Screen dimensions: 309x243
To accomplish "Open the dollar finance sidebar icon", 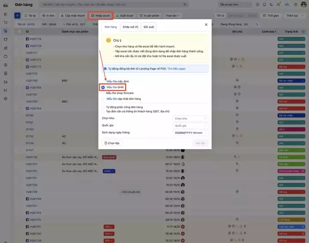I will point(5,65).
